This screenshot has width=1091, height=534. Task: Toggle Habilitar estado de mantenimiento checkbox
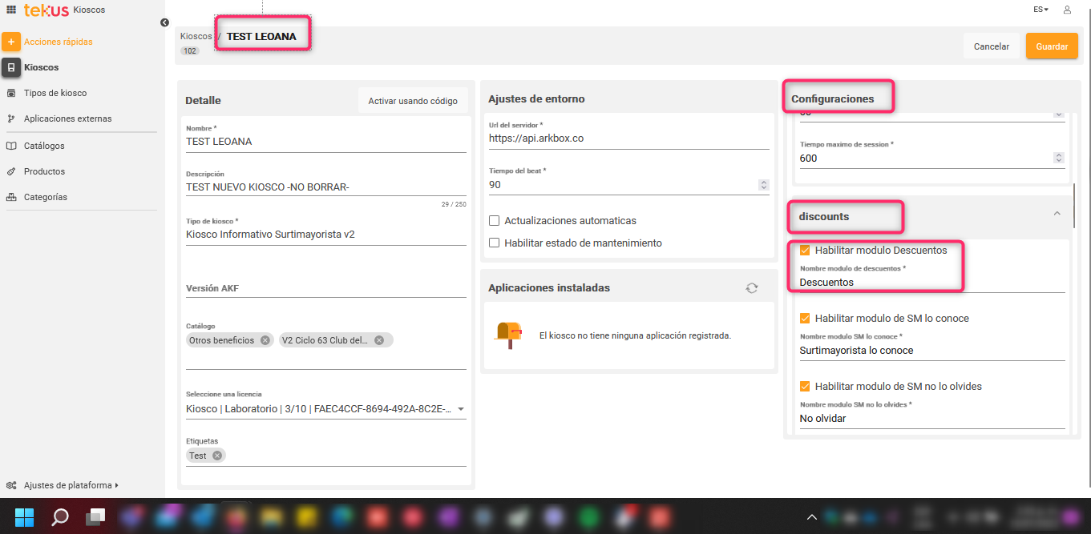[495, 243]
